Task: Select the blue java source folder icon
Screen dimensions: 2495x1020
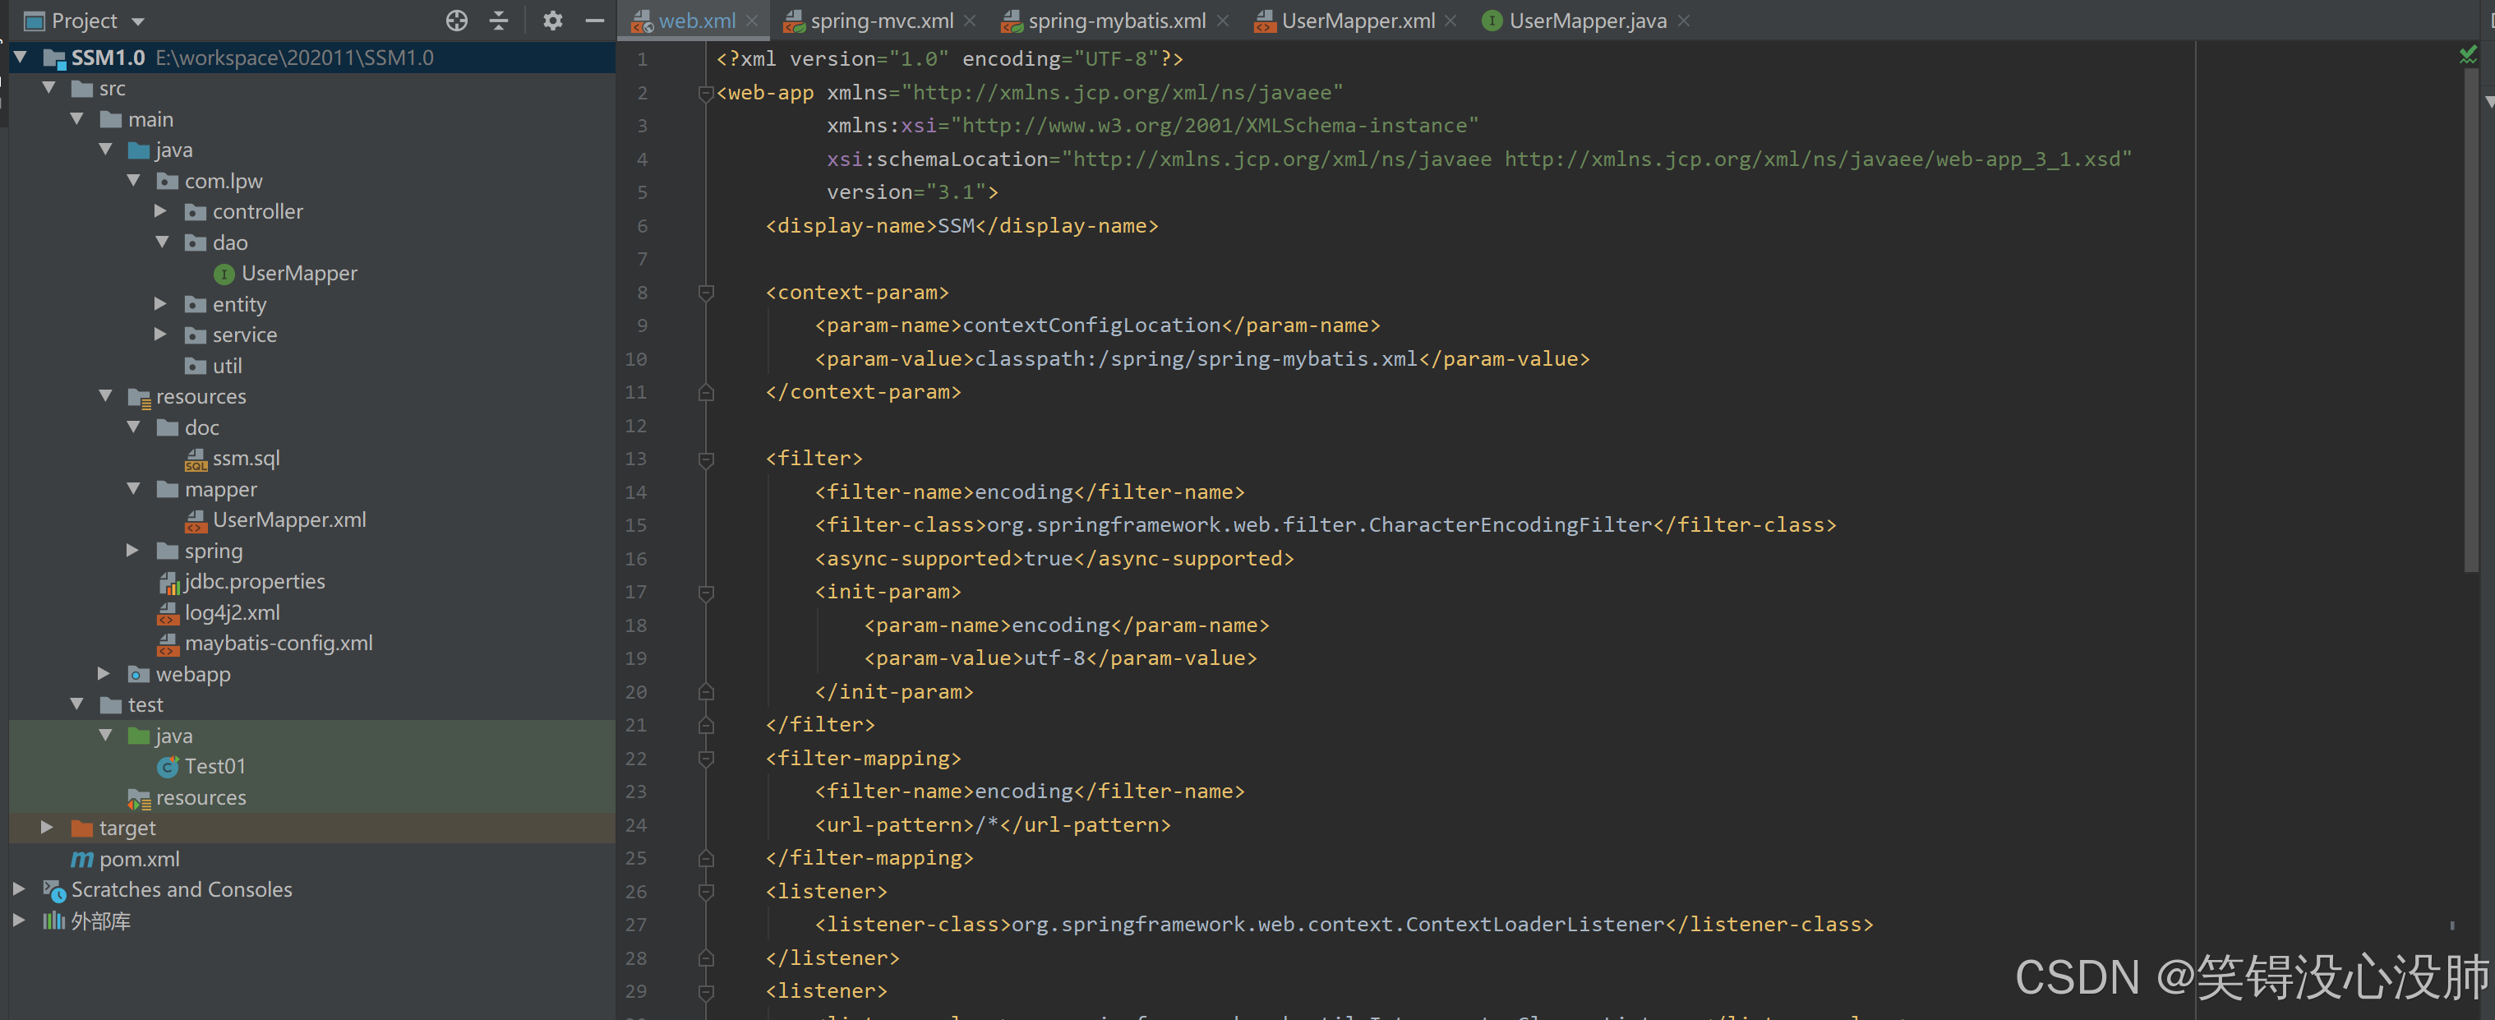Action: (140, 150)
